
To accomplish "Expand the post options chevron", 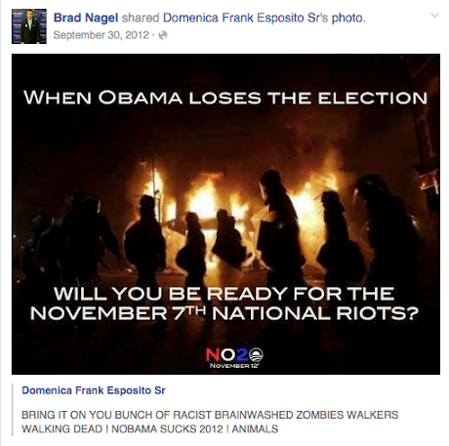I will (434, 16).
